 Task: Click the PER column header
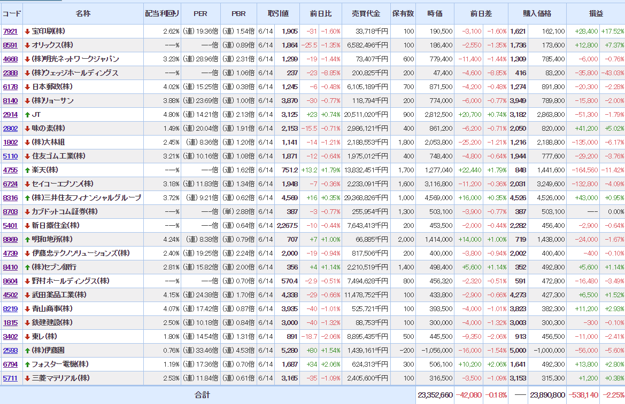200,13
